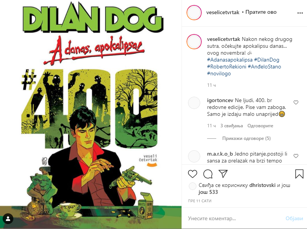The height and width of the screenshot is (229, 307).
Task: Open three-dot more options menu
Action: click(300, 13)
